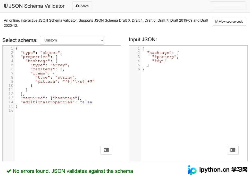Click the "hashtags": { line in schema editor
The image size is (250, 178).
[x=41, y=61]
